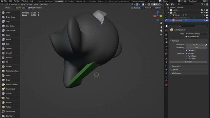Expand the Workspace panel
Screen dimensions: 210x118
pyautogui.click(x=177, y=73)
